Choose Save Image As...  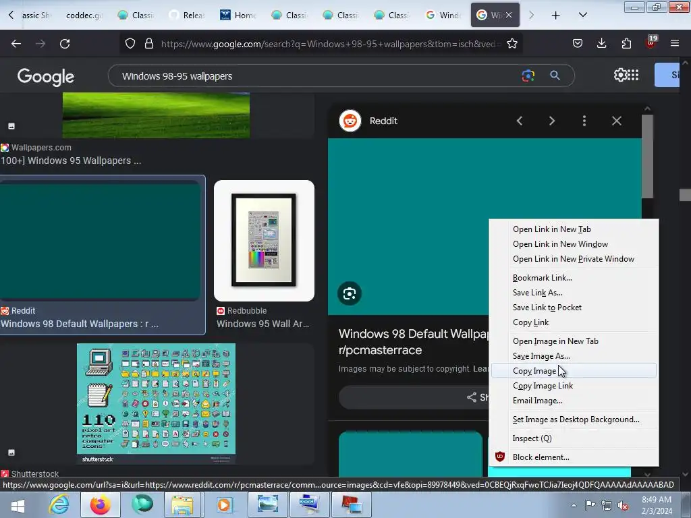(574, 356)
